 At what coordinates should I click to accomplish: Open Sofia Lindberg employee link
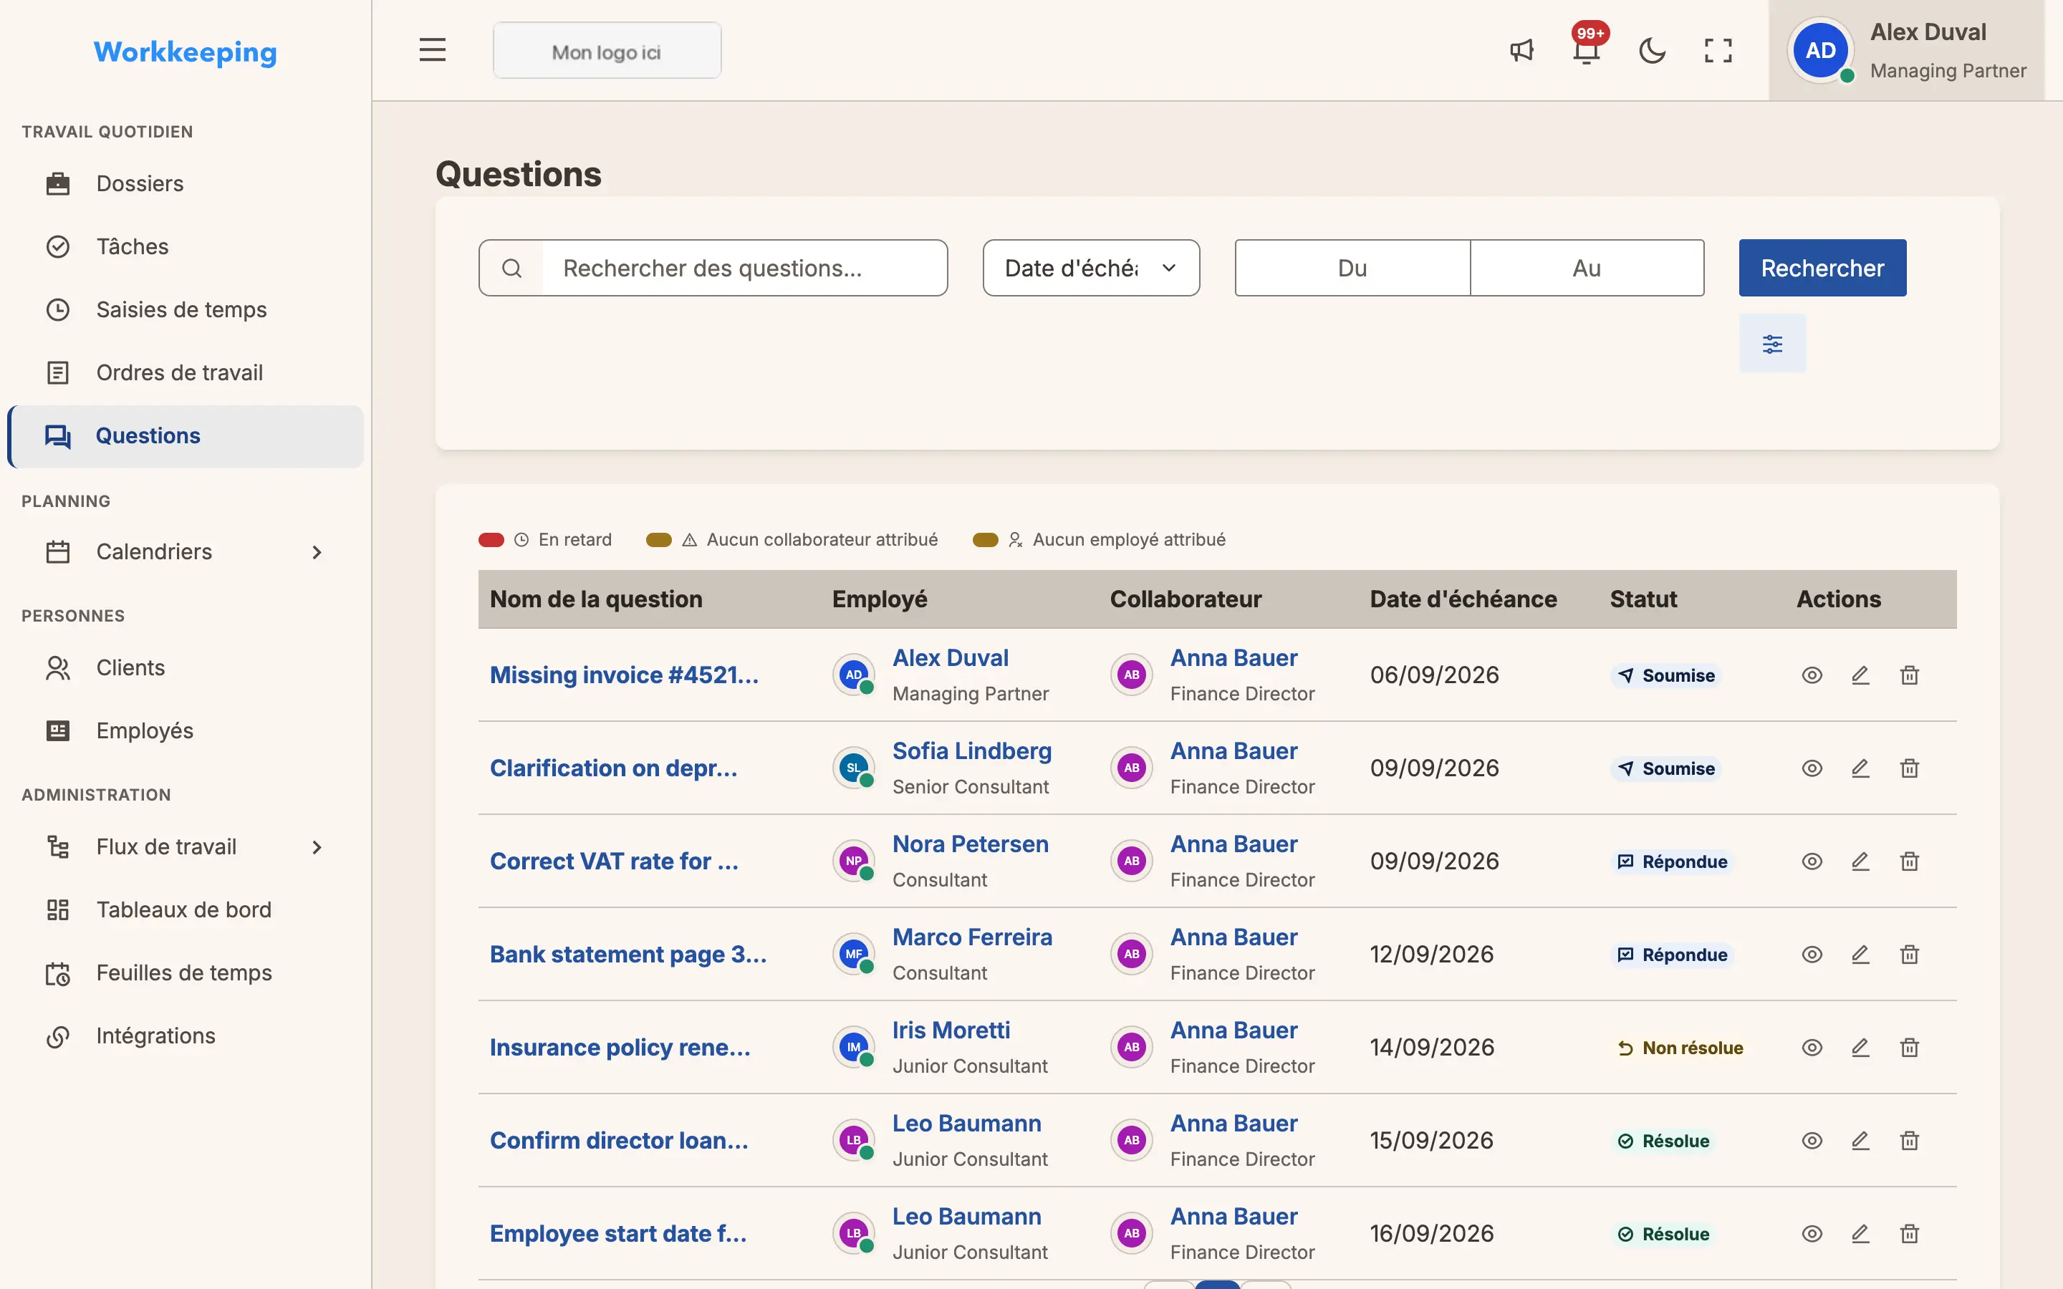(x=972, y=751)
